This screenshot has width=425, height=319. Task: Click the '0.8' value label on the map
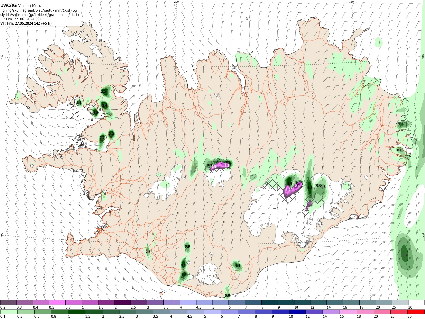(x=193, y=170)
